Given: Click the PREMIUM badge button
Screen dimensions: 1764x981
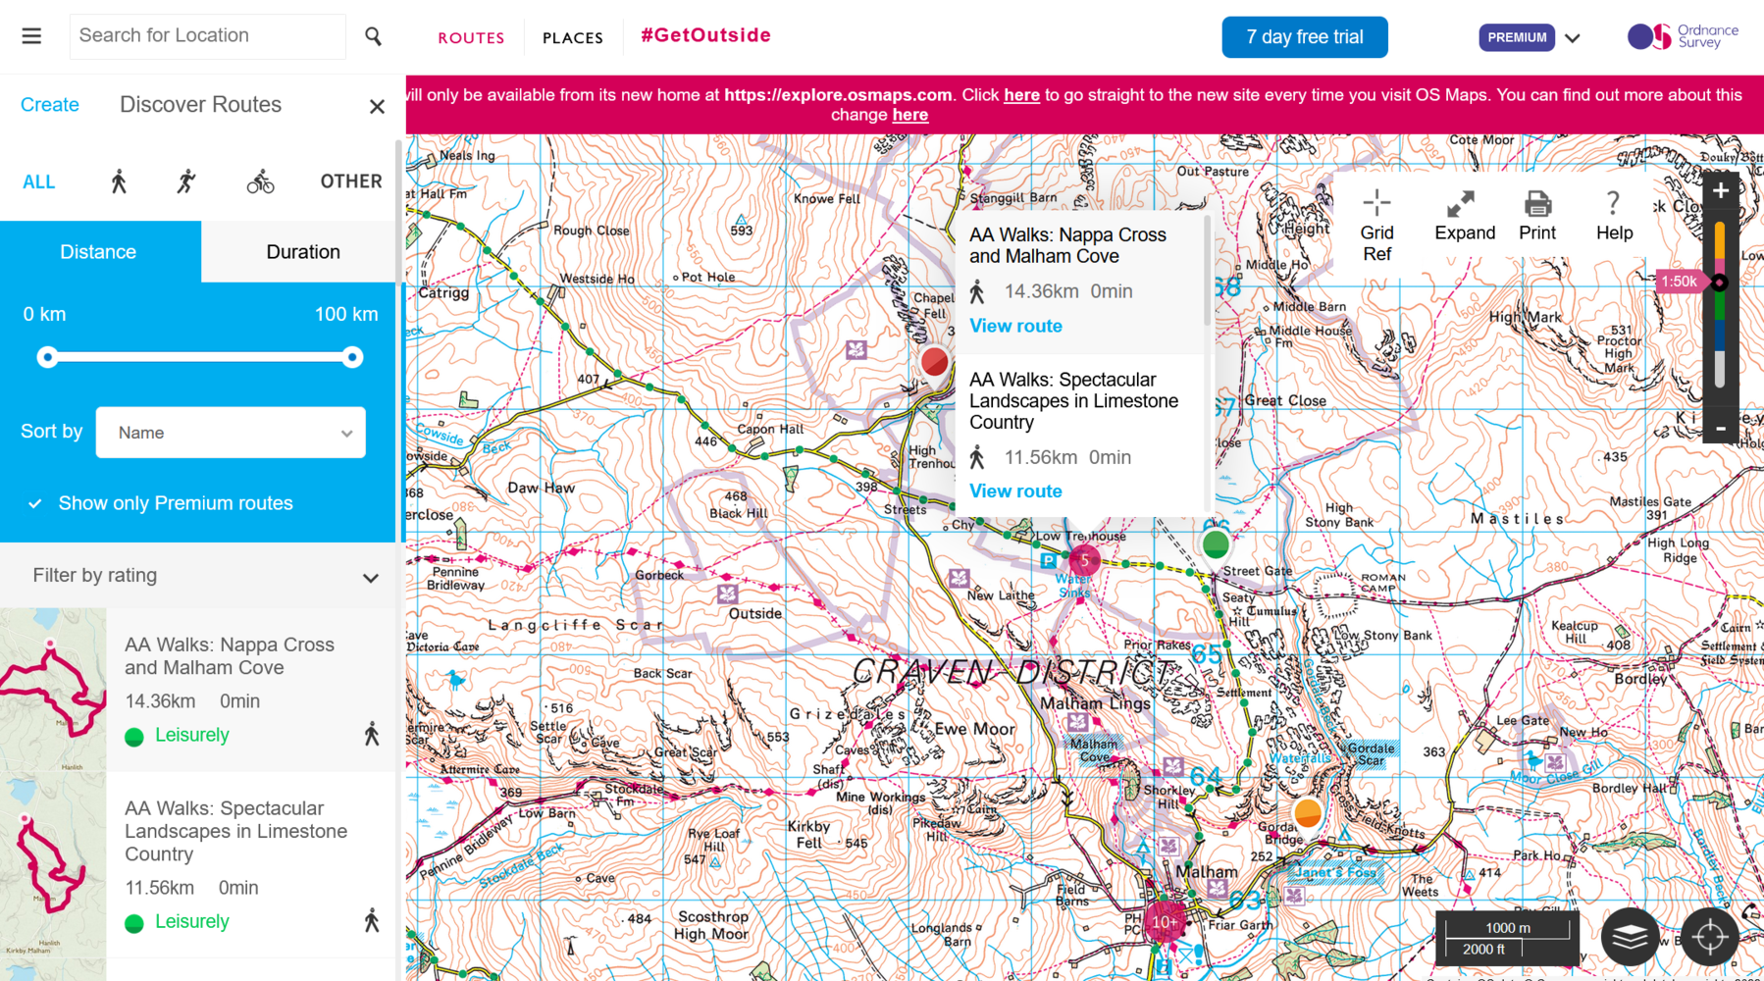Looking at the screenshot, I should pos(1516,37).
